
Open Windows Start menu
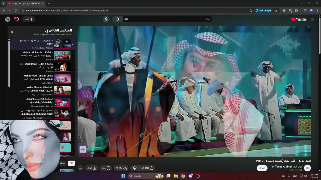(x=123, y=176)
